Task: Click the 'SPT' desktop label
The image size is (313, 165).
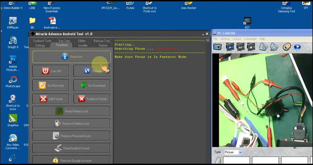Action: [x=306, y=8]
